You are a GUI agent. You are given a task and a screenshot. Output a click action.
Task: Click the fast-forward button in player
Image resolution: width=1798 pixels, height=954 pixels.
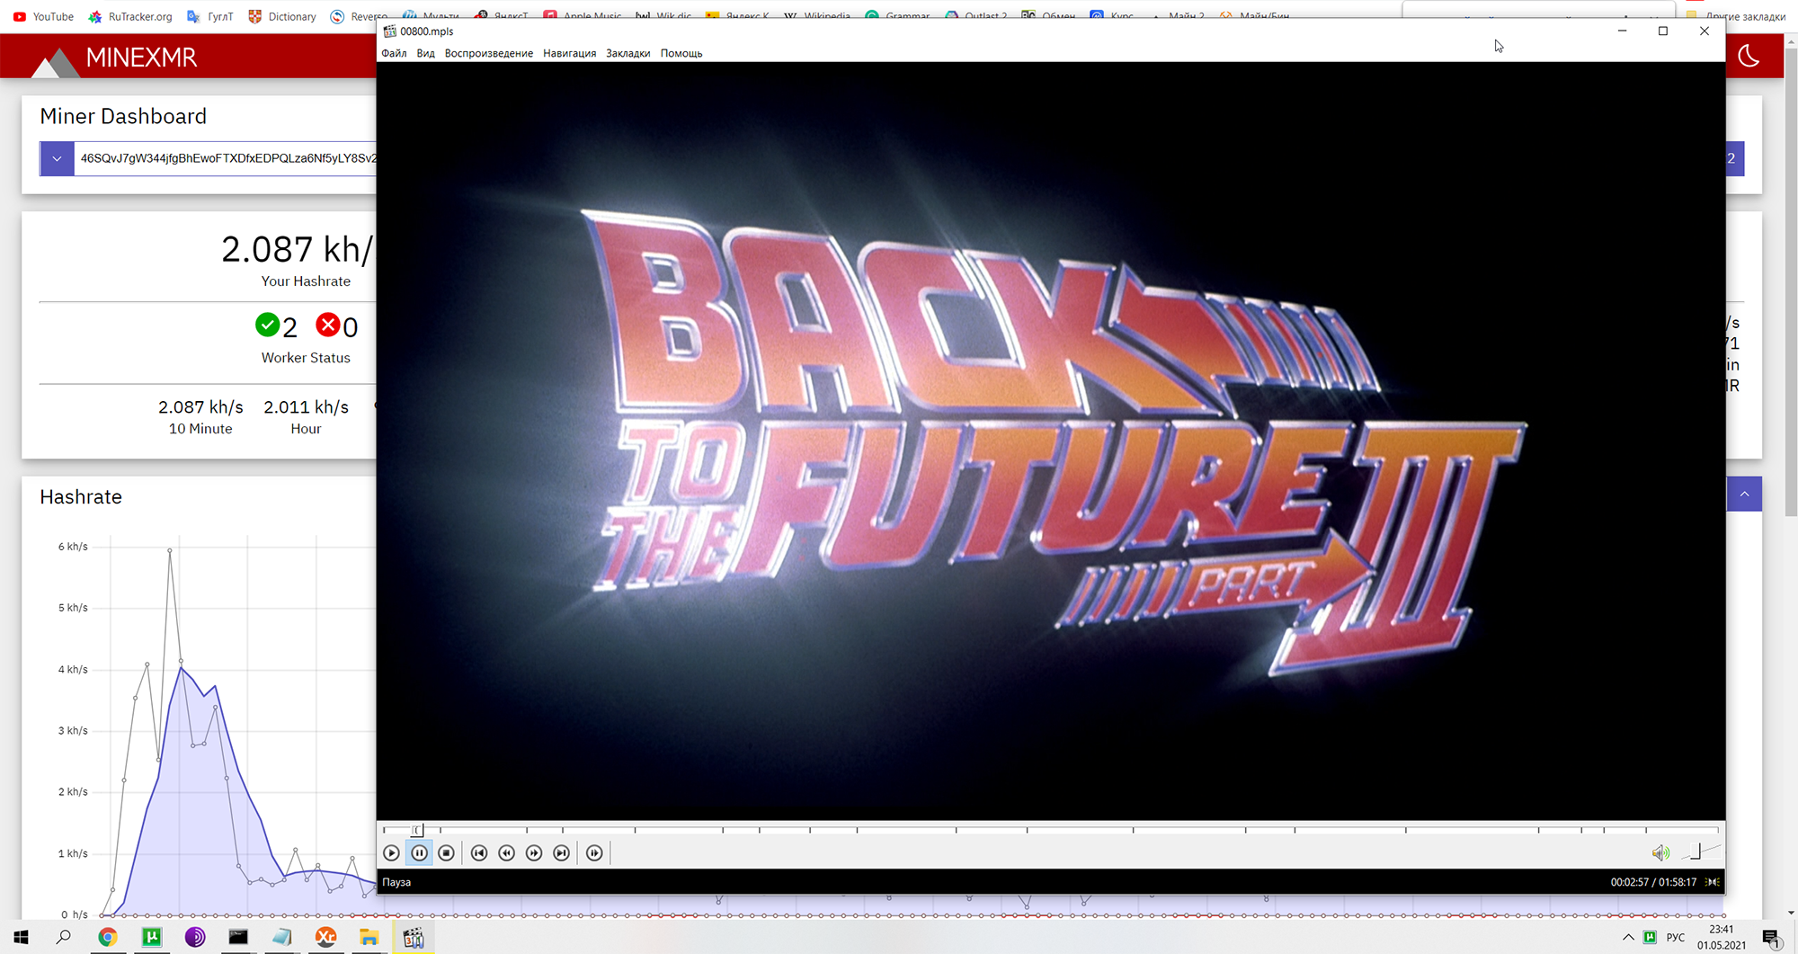534,852
